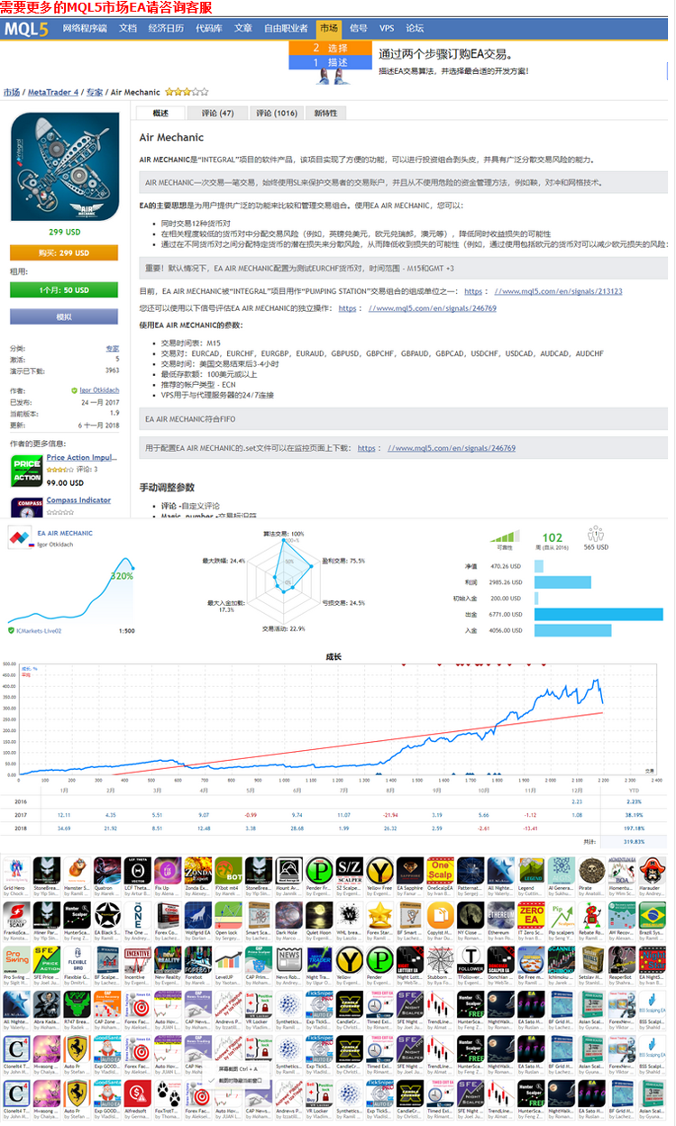Open the Marauder product icon
This screenshot has width=676, height=1126.
click(653, 870)
